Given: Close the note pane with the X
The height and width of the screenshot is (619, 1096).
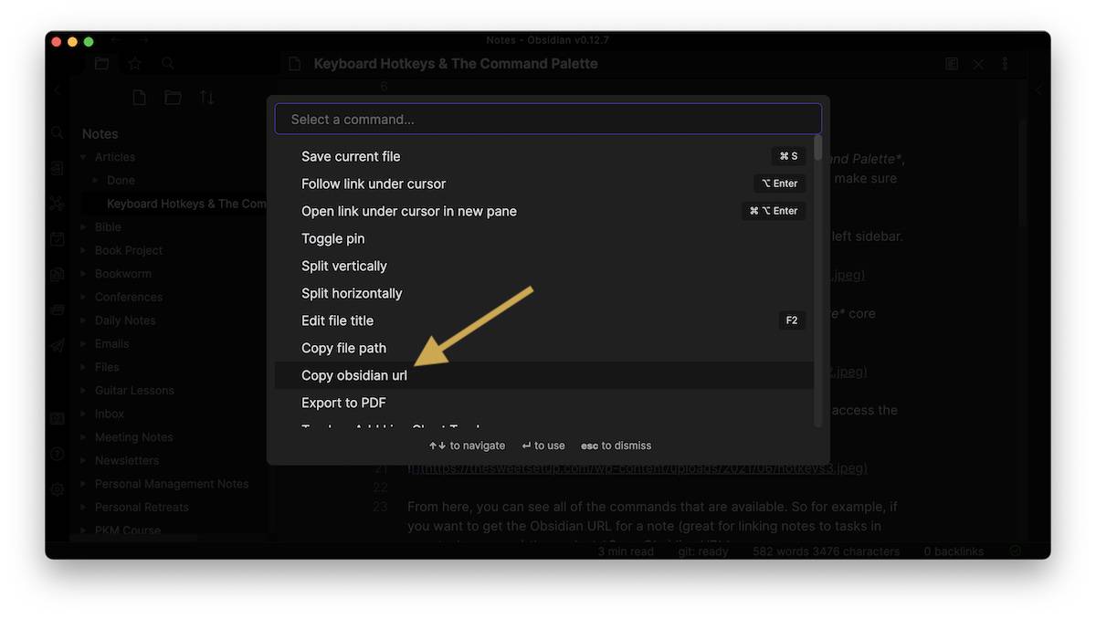Looking at the screenshot, I should [978, 64].
